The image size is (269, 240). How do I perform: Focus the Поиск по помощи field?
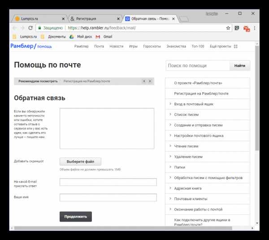[x=198, y=66]
